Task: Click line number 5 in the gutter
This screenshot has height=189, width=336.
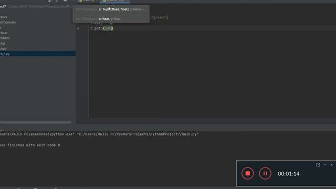Action: pyautogui.click(x=78, y=28)
